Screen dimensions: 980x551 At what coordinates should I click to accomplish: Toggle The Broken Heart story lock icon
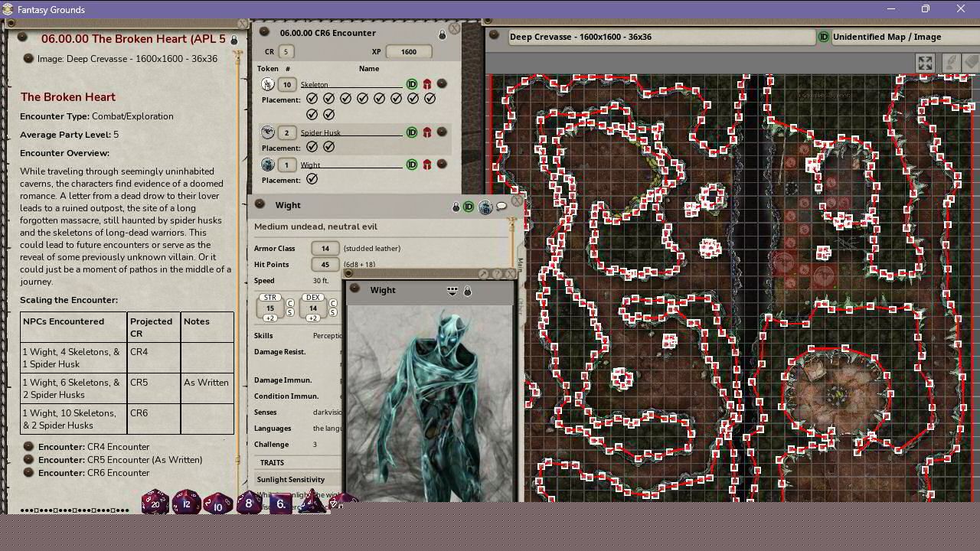point(234,39)
